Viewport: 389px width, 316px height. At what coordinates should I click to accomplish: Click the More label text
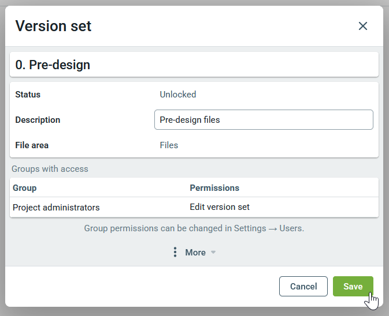[195, 253]
